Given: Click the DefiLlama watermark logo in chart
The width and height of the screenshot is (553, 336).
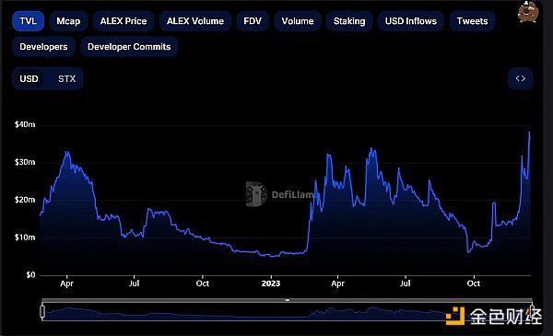Looking at the screenshot, I should [255, 193].
